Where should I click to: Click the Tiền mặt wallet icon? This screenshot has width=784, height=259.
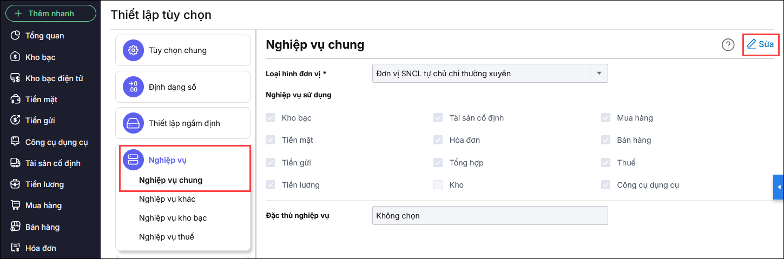16,99
